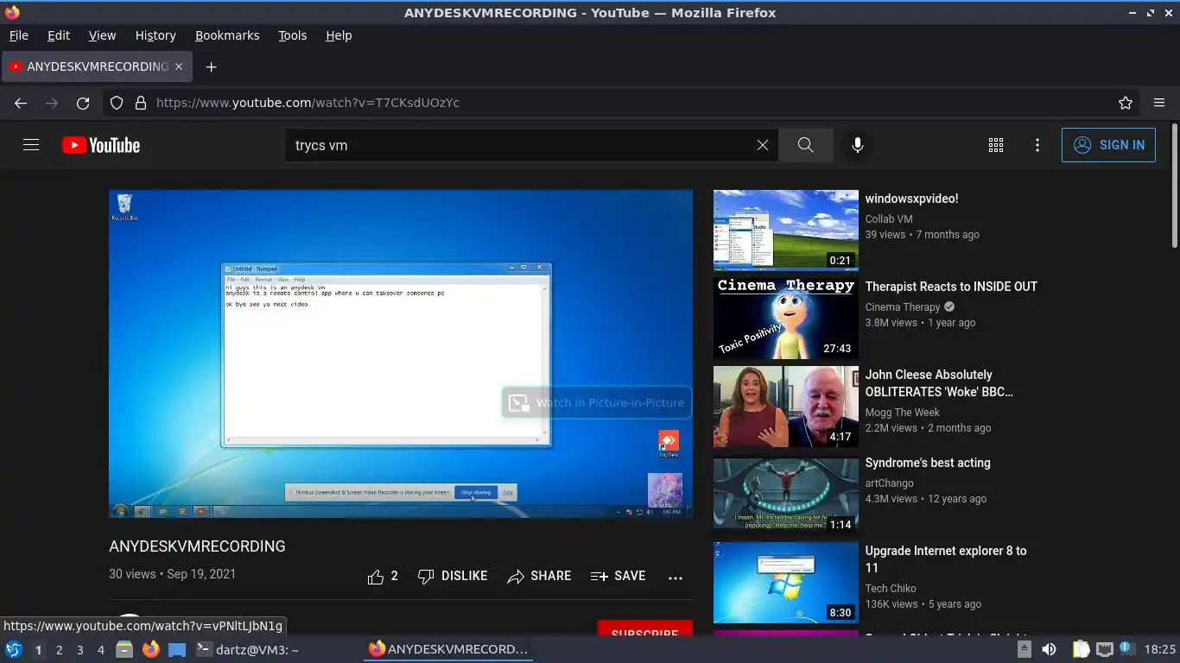This screenshot has height=663, width=1180.
Task: Share the video
Action: [539, 576]
